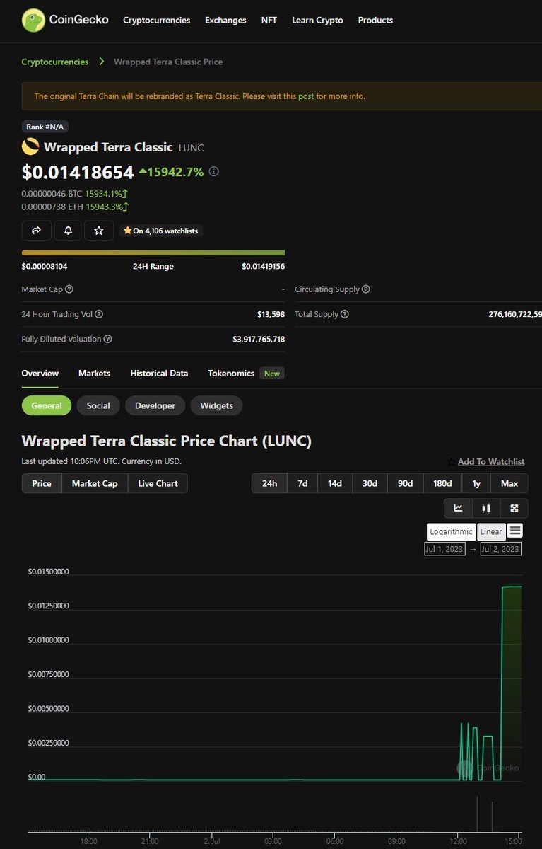Click the star favorite icon button
The height and width of the screenshot is (849, 542).
(x=99, y=231)
